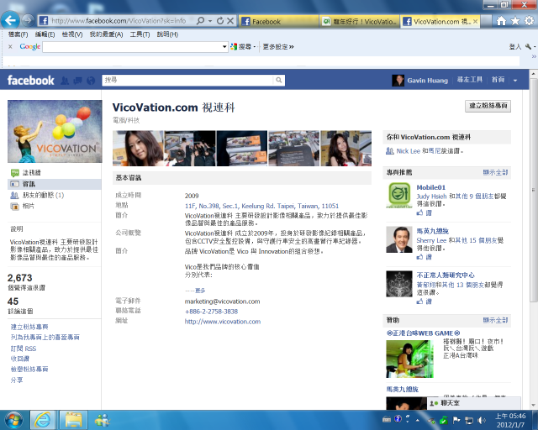Click the Action Center flag tray icon
This screenshot has height=430, width=538.
pos(456,420)
